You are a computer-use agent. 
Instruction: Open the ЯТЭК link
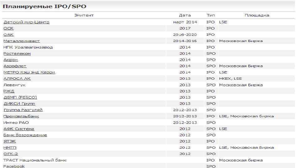[10, 142]
